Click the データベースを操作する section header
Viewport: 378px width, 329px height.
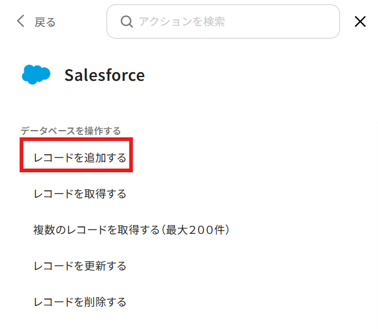click(x=70, y=131)
